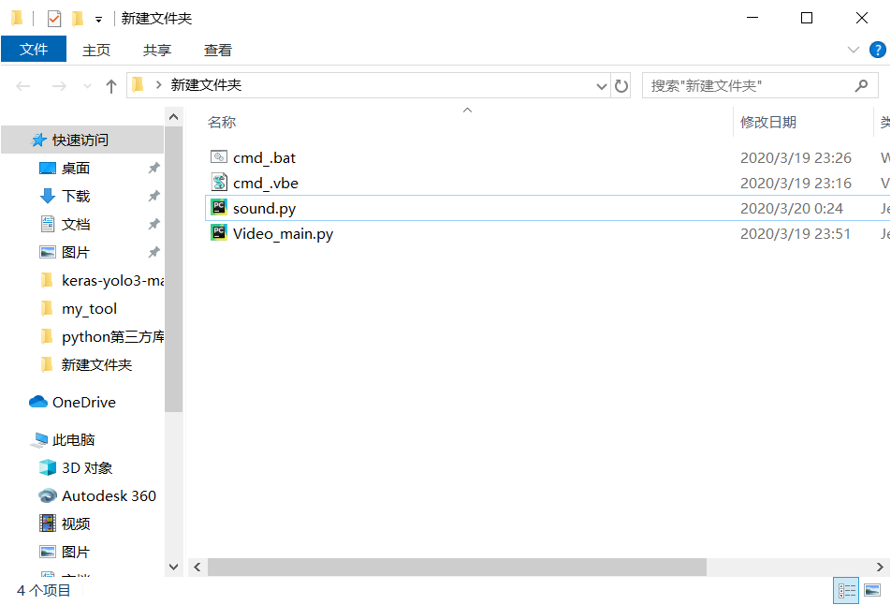
Task: Select the sound.py file
Action: [x=264, y=208]
